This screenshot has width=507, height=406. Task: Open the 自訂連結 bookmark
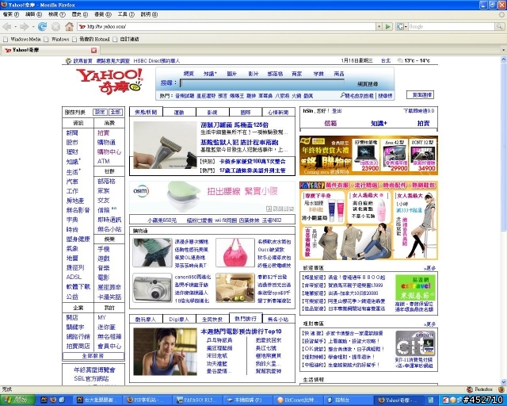(x=126, y=39)
